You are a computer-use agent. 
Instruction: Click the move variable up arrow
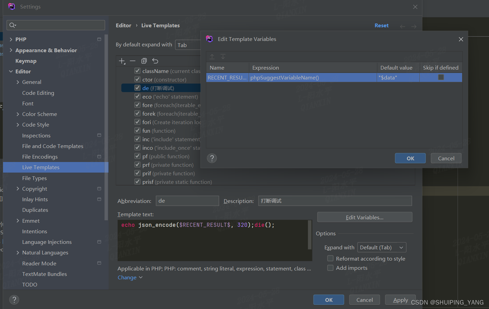click(x=212, y=57)
